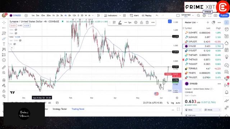Switch to the D timeframe
The width and height of the screenshot is (230, 129).
(78, 15)
